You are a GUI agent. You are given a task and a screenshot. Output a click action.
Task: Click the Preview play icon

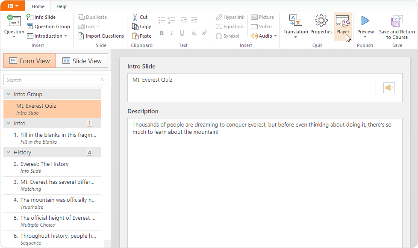tap(365, 21)
